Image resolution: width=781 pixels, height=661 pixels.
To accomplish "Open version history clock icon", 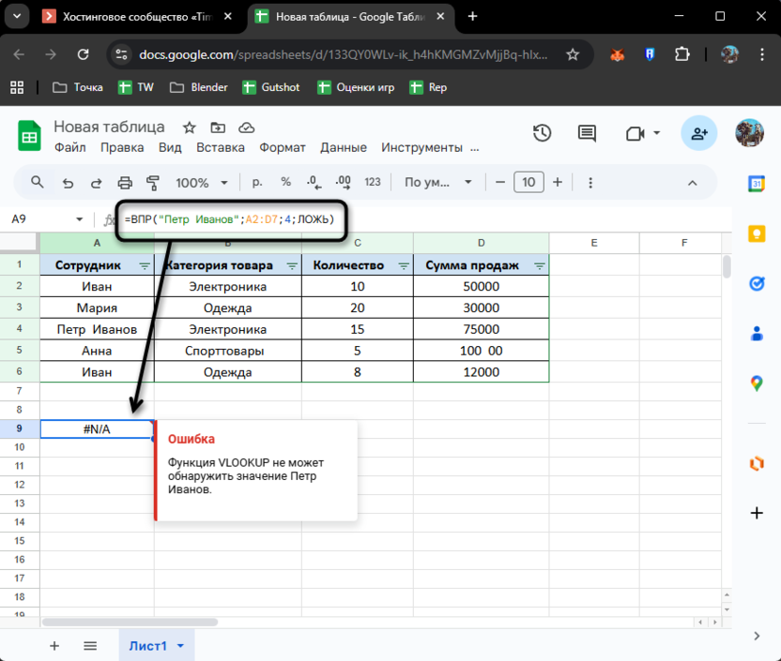I will [x=542, y=133].
